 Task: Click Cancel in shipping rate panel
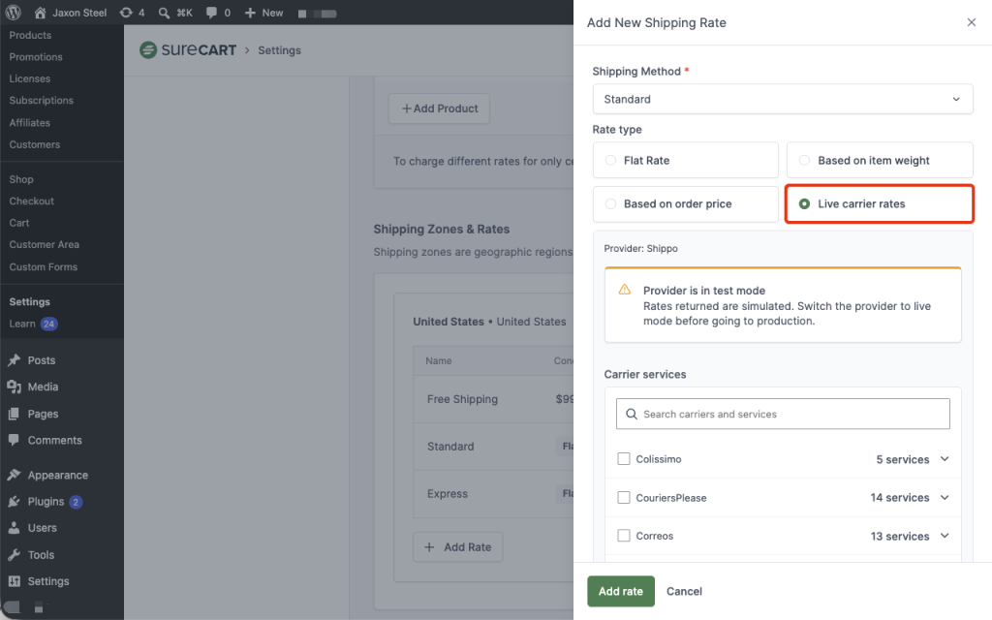(x=684, y=591)
